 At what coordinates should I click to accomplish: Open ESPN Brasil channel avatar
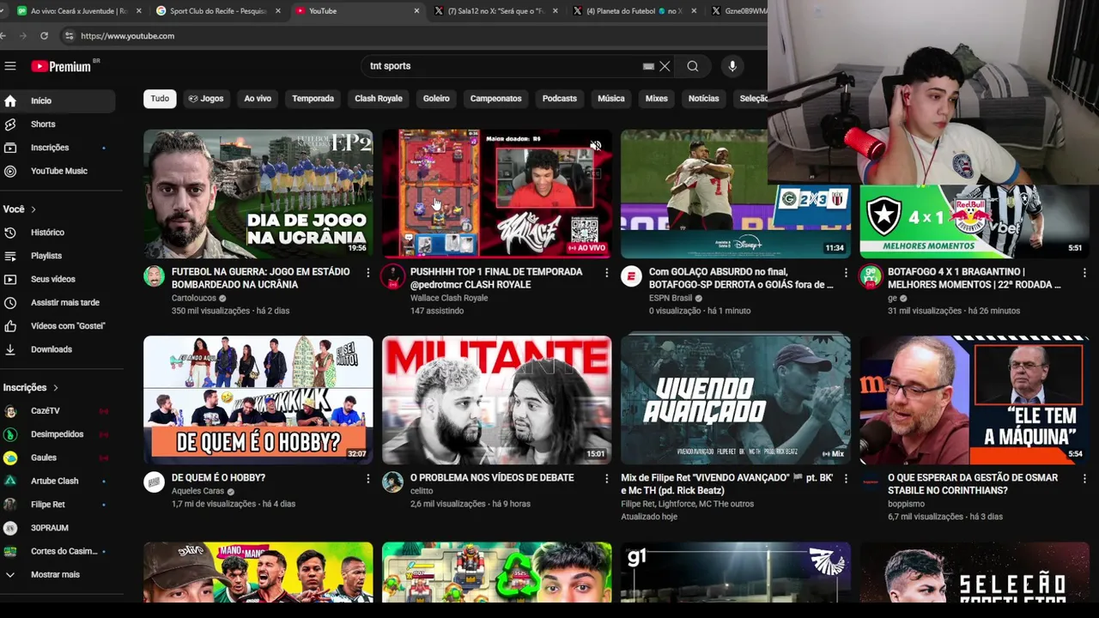(x=631, y=276)
